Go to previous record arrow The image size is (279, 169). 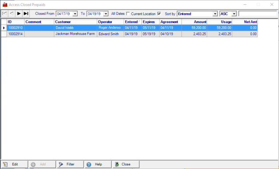pyautogui.click(x=12, y=14)
